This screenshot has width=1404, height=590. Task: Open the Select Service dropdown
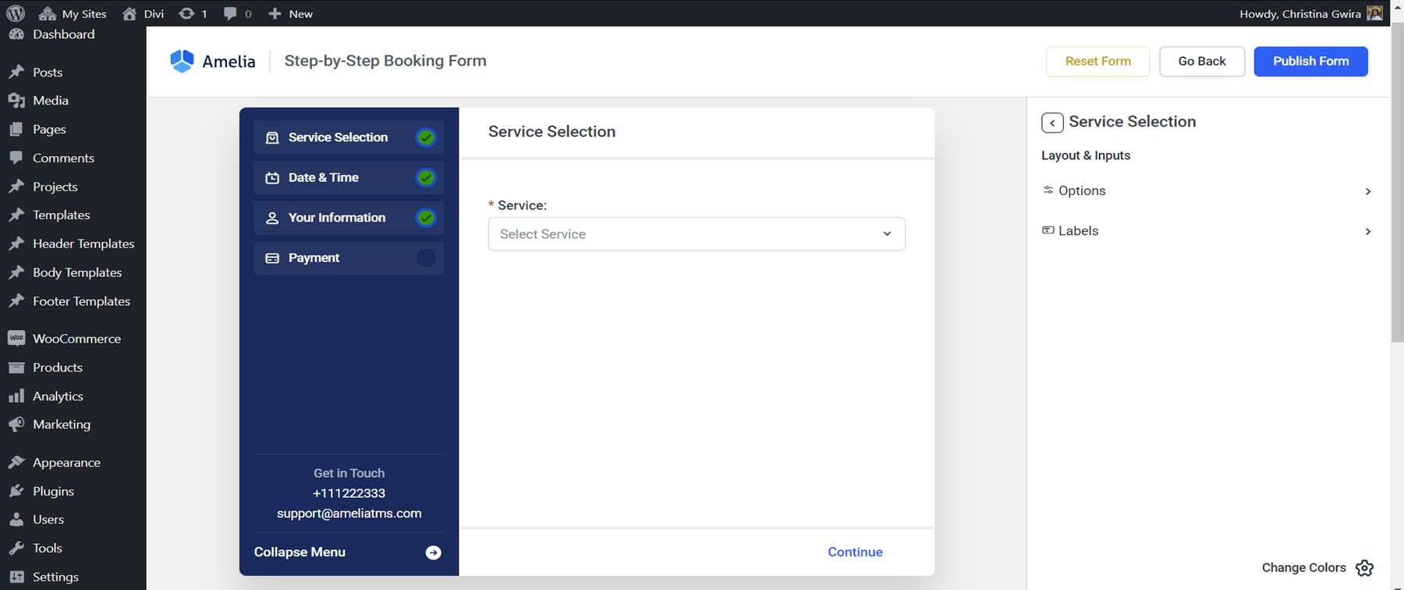click(x=696, y=234)
